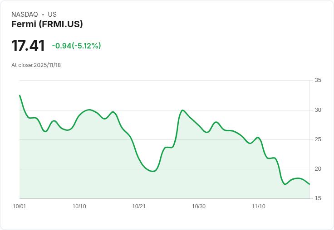Pick the 10/30 date on the x-axis
Image resolution: width=334 pixels, height=230 pixels.
(199, 206)
